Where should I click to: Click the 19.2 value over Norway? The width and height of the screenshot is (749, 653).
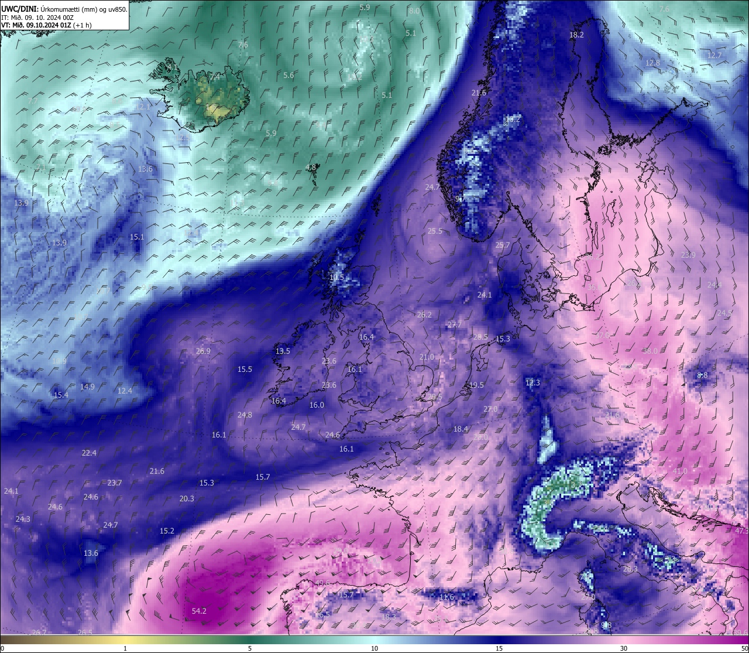point(513,119)
